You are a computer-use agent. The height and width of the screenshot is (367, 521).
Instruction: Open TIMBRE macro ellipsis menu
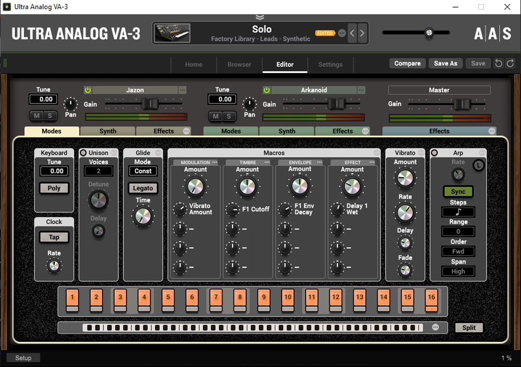[267, 162]
